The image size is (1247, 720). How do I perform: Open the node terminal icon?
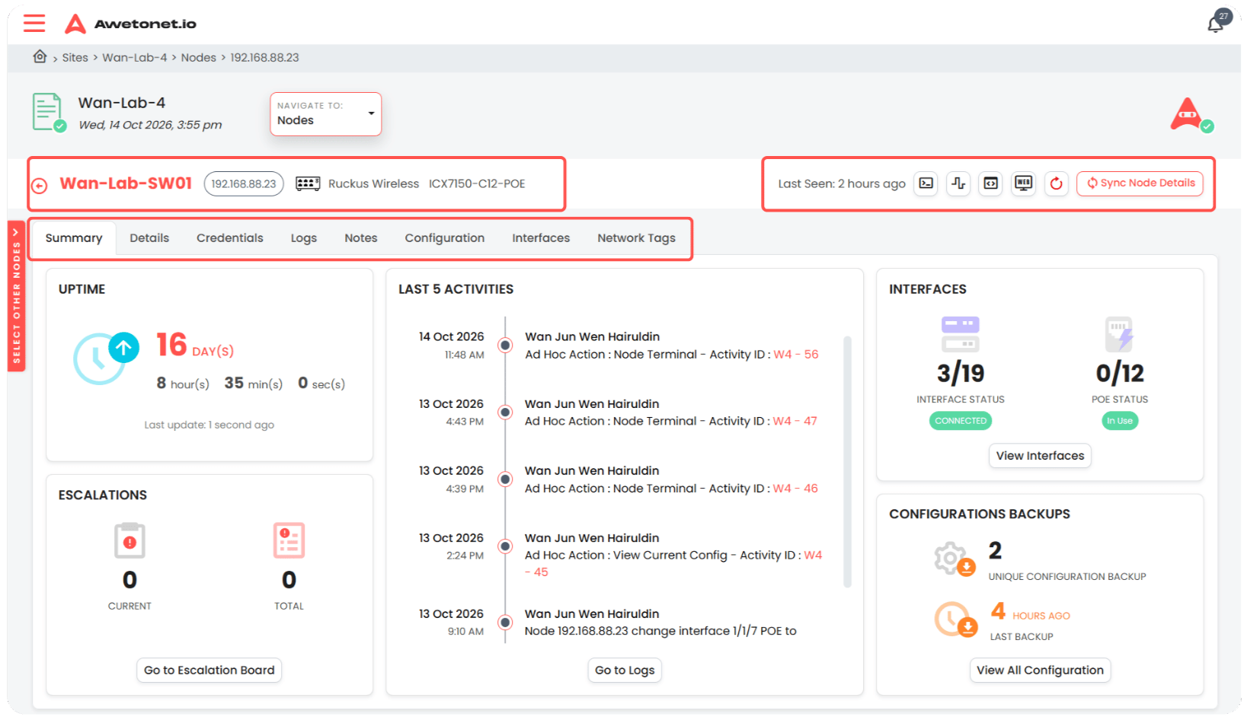coord(926,183)
